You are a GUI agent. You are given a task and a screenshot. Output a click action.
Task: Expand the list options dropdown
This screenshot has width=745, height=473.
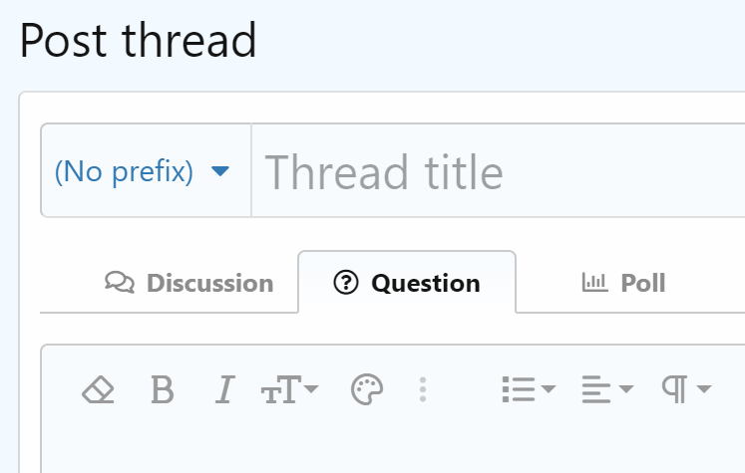(x=528, y=389)
